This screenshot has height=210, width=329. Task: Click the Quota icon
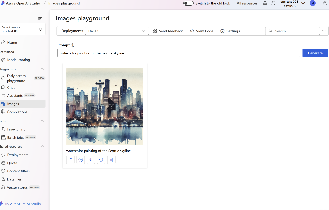pyautogui.click(x=3, y=163)
